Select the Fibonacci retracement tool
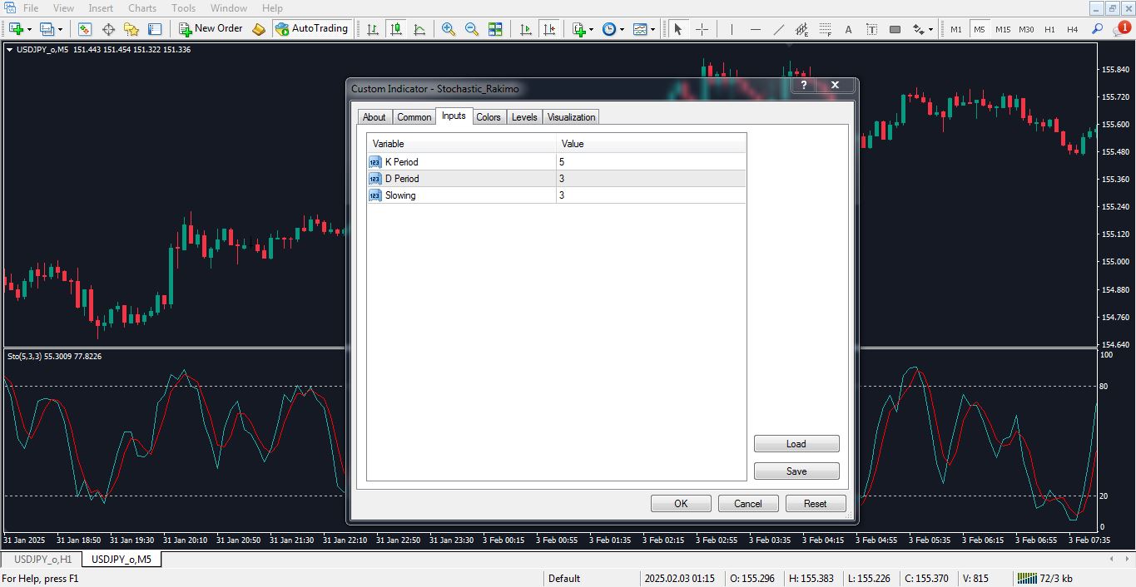The height and width of the screenshot is (587, 1136). pyautogui.click(x=825, y=29)
